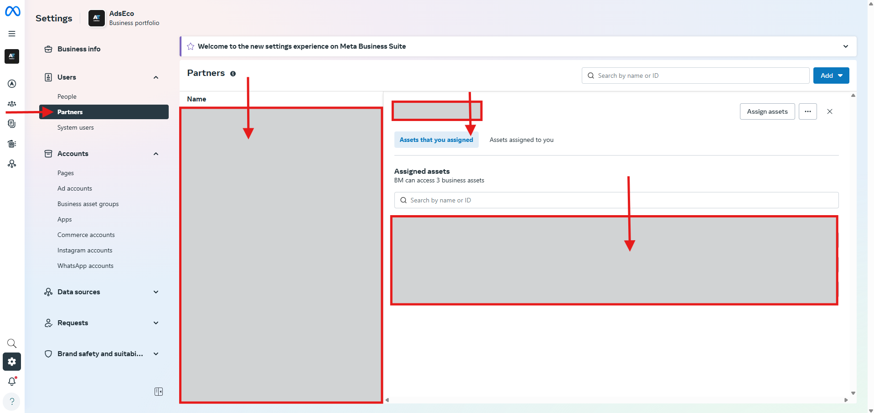874x413 pixels.
Task: Open the Add dropdown button
Action: point(831,76)
